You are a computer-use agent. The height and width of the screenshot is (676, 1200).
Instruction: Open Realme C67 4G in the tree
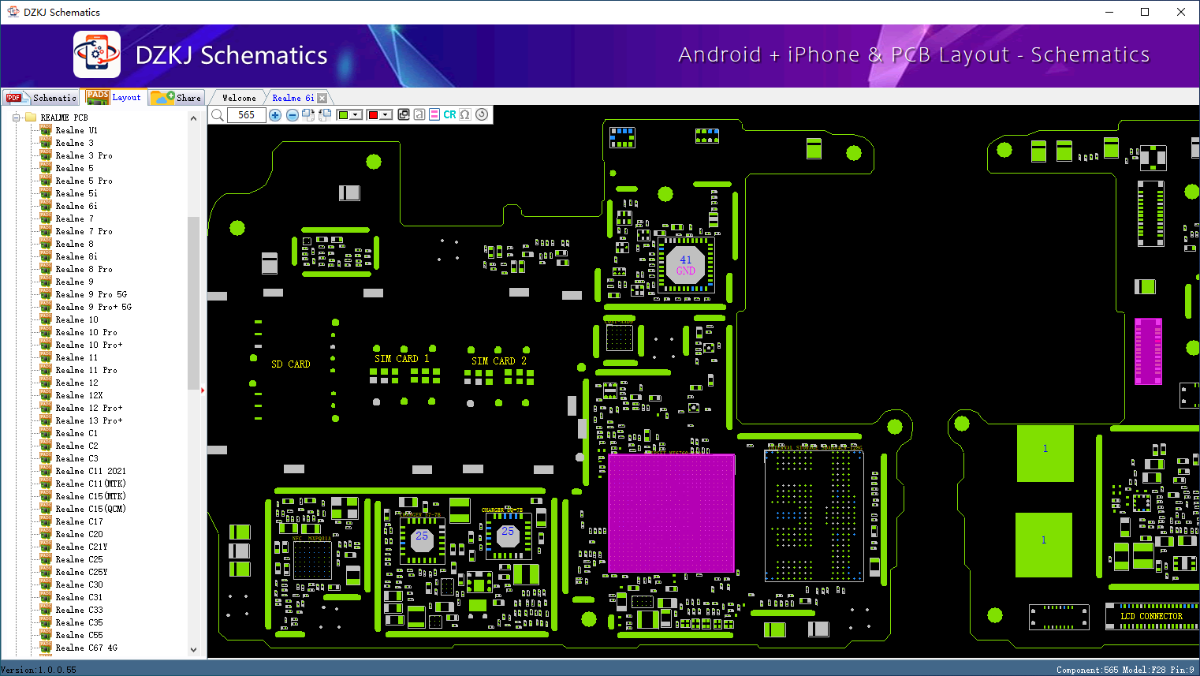tap(86, 648)
